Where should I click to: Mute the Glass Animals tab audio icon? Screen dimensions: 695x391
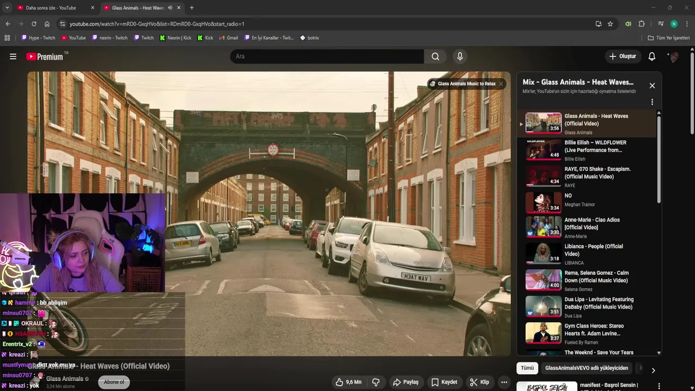coord(170,8)
